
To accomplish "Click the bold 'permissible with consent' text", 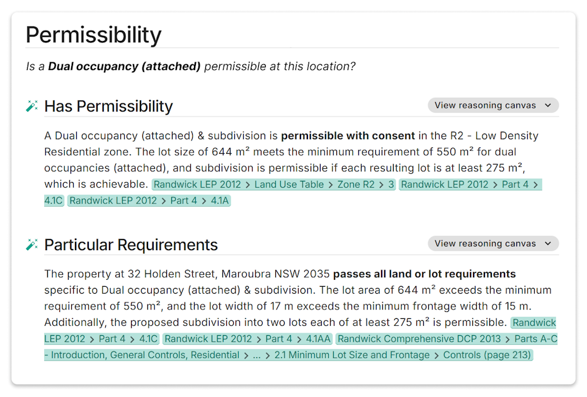I will (x=348, y=135).
